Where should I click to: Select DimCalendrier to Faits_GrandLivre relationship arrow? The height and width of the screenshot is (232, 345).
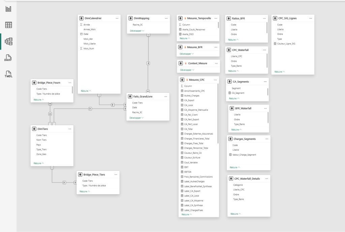pyautogui.click(x=113, y=105)
